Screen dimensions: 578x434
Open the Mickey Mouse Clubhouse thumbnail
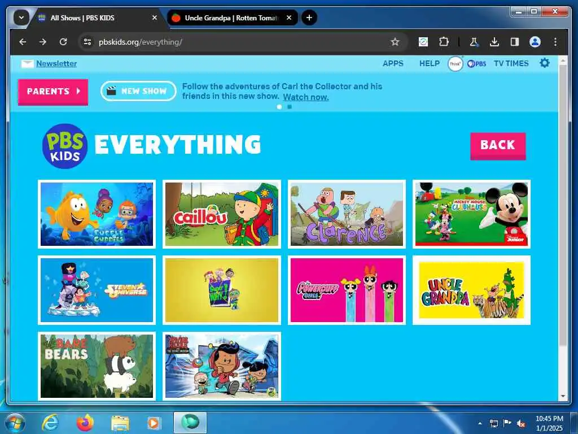[x=471, y=214]
